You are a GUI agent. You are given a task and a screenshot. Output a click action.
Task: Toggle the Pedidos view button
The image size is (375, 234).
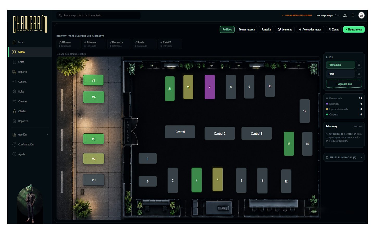[227, 30]
